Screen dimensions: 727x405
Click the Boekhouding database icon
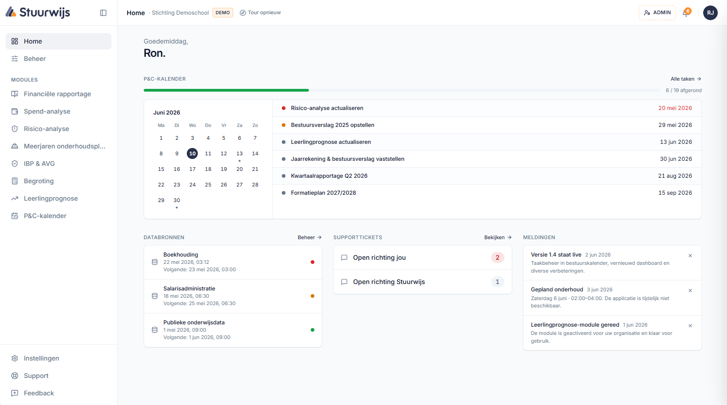(x=155, y=262)
